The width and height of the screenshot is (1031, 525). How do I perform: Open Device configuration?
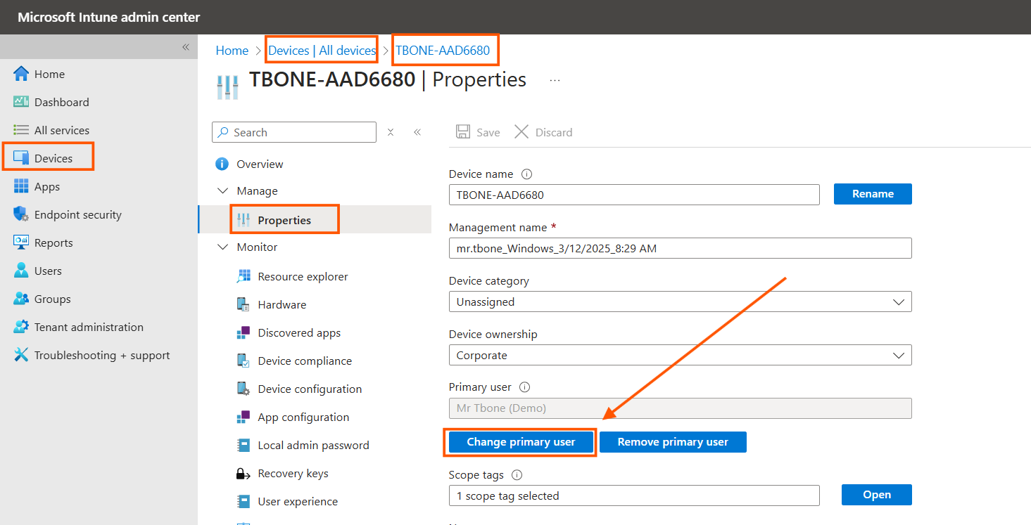point(310,389)
